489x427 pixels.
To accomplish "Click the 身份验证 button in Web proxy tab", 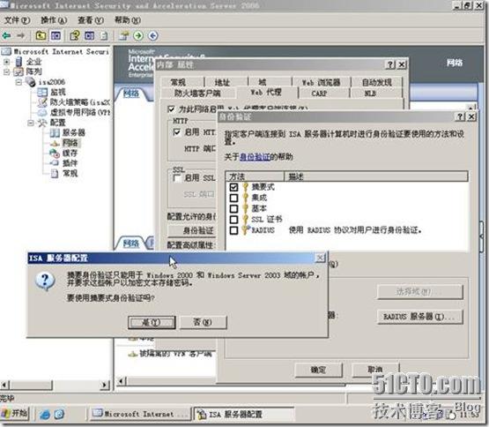I will tap(192, 231).
